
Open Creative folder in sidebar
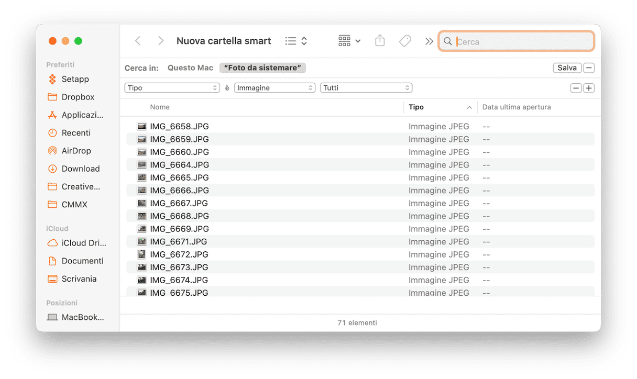[x=81, y=186]
